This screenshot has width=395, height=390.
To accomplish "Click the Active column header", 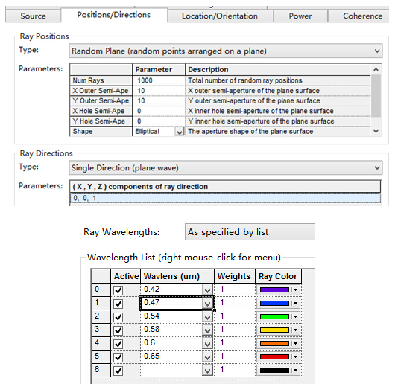I will point(126,276).
